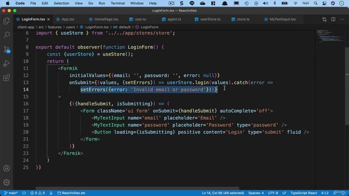Split the editor to the right
The image size is (349, 196).
point(333,20)
